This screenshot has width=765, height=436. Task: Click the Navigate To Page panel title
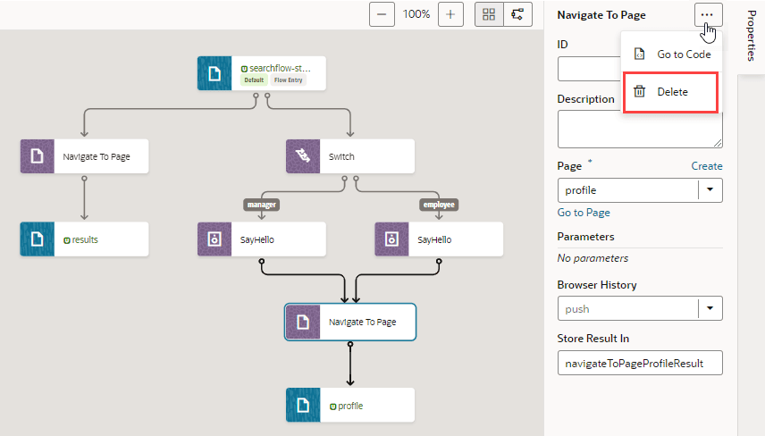(601, 15)
